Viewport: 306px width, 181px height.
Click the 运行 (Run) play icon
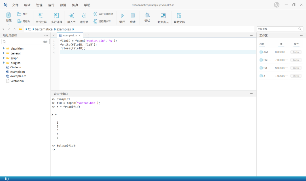coord(122,16)
